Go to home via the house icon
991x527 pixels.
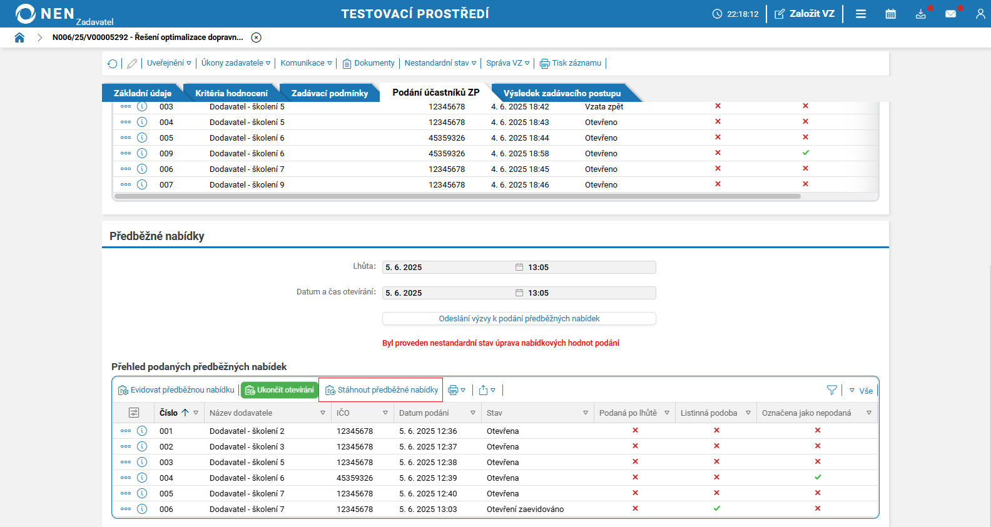coord(19,38)
